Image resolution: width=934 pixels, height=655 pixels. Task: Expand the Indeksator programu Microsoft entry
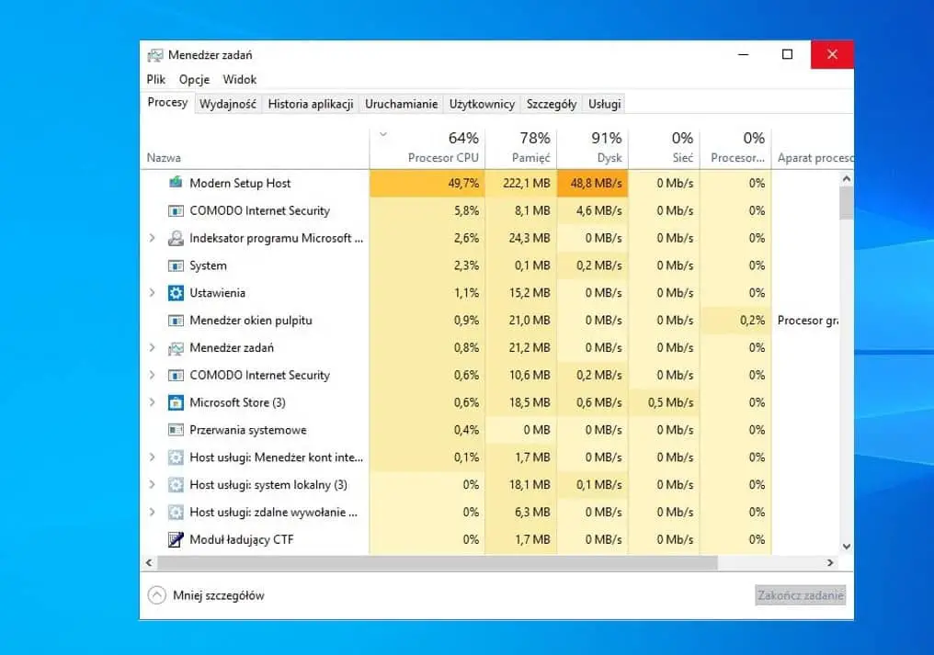click(152, 238)
